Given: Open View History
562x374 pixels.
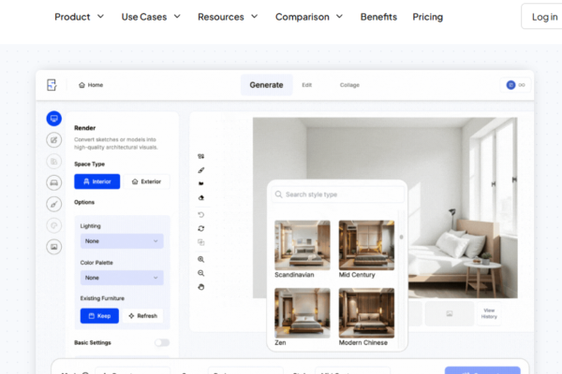Looking at the screenshot, I should 489,313.
